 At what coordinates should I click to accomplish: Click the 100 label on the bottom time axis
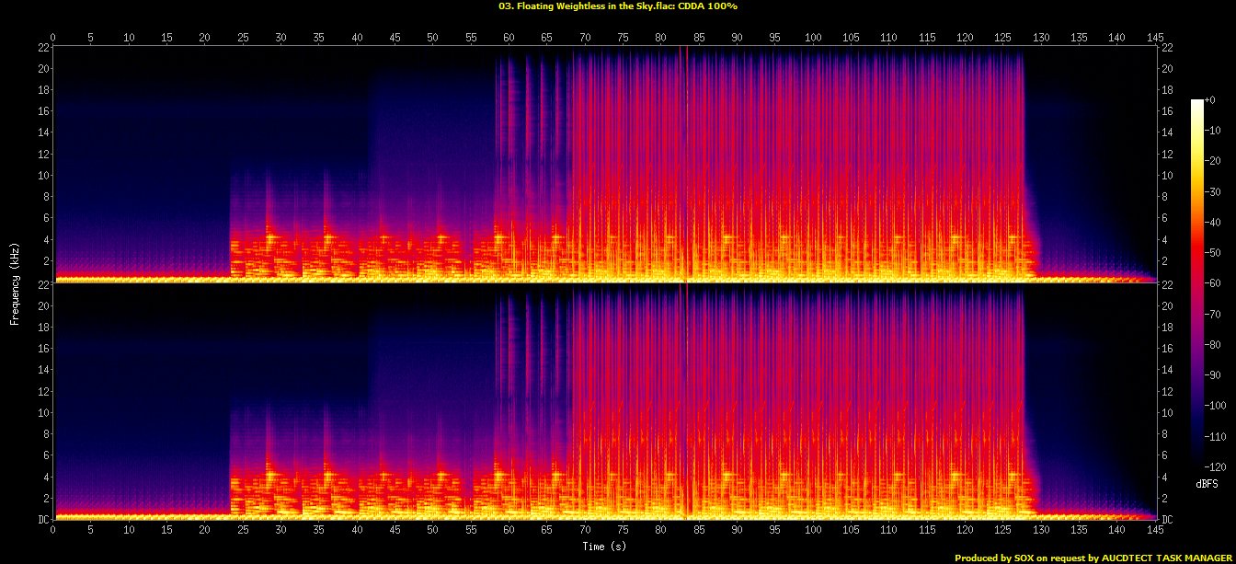(x=812, y=531)
